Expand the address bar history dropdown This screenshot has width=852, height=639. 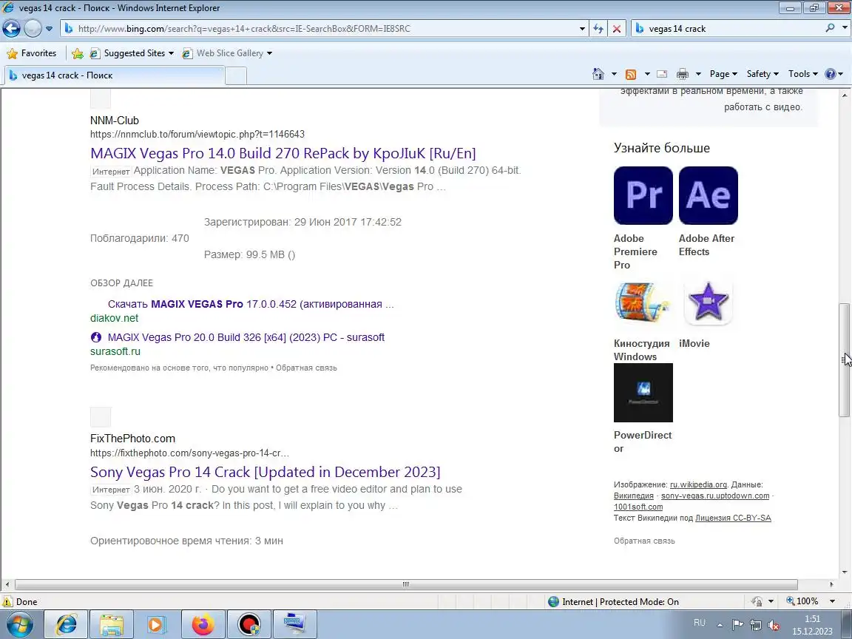pyautogui.click(x=582, y=29)
